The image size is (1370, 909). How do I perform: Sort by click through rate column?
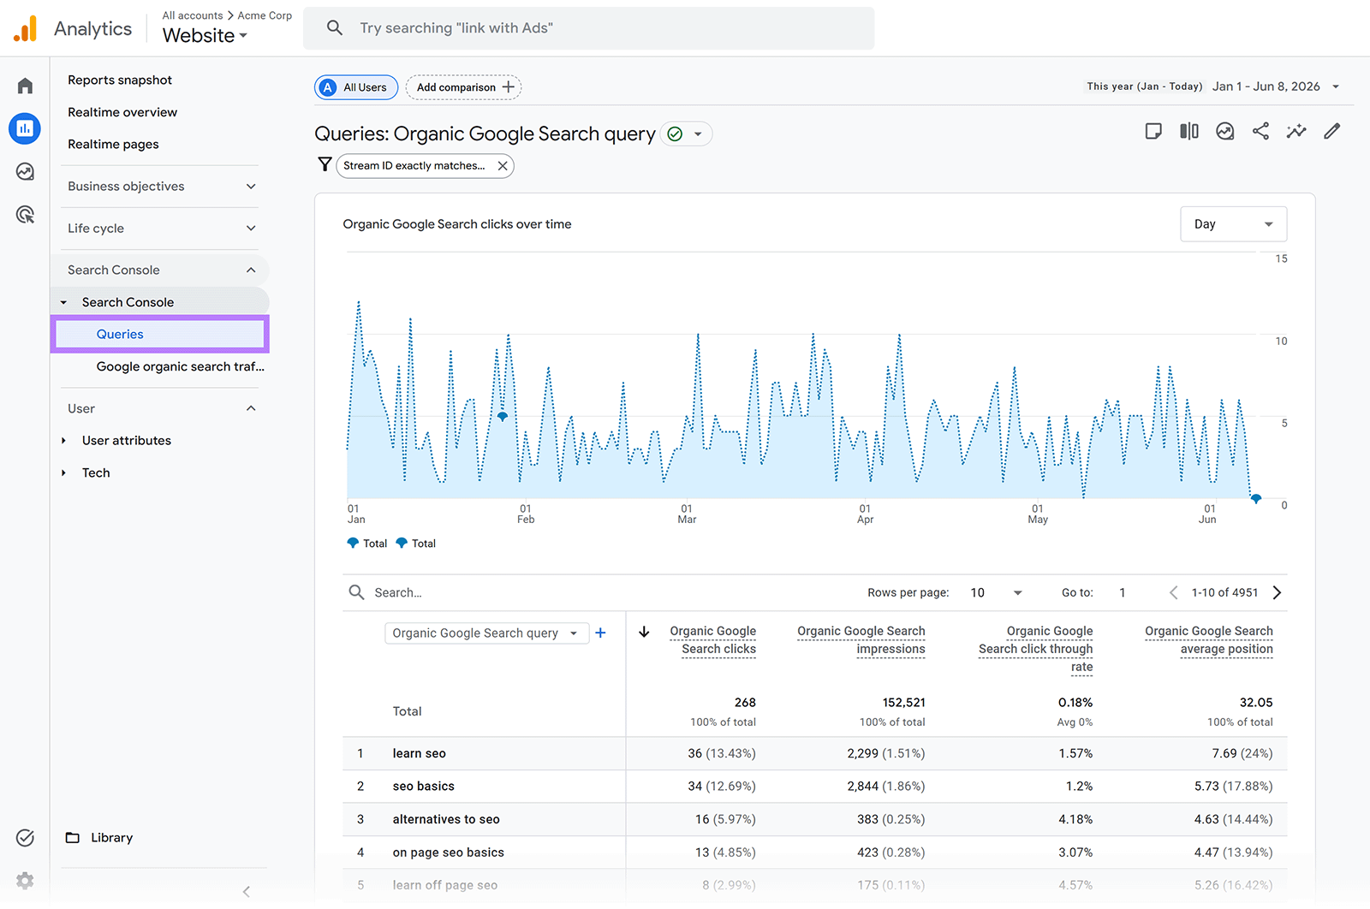pyautogui.click(x=1035, y=649)
